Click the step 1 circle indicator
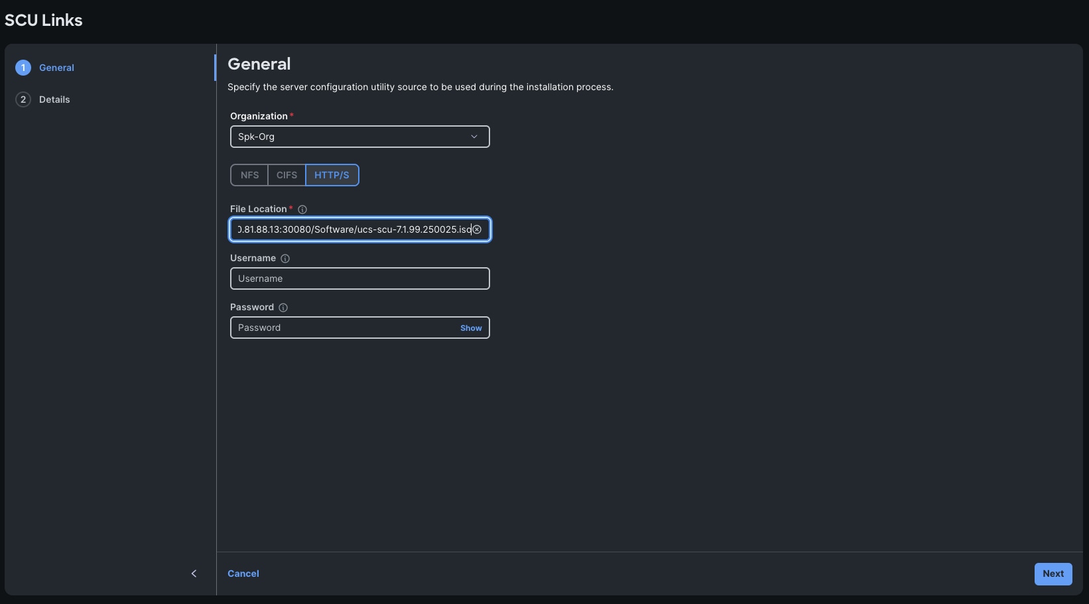The width and height of the screenshot is (1089, 604). point(23,67)
